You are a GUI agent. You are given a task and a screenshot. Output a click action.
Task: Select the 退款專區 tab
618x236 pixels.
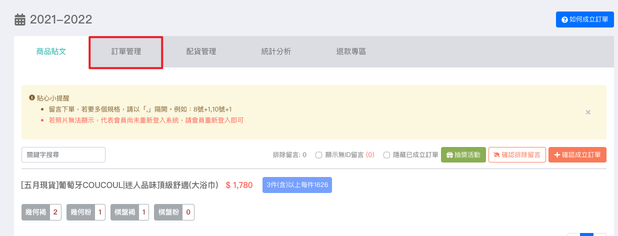[351, 51]
